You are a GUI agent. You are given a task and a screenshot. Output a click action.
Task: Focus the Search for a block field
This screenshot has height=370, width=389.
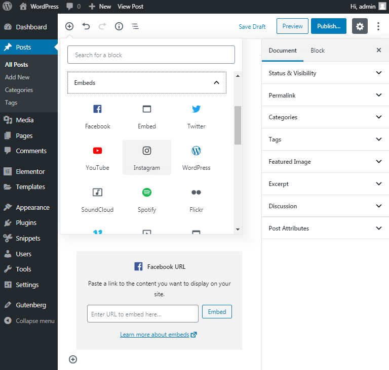pos(151,55)
